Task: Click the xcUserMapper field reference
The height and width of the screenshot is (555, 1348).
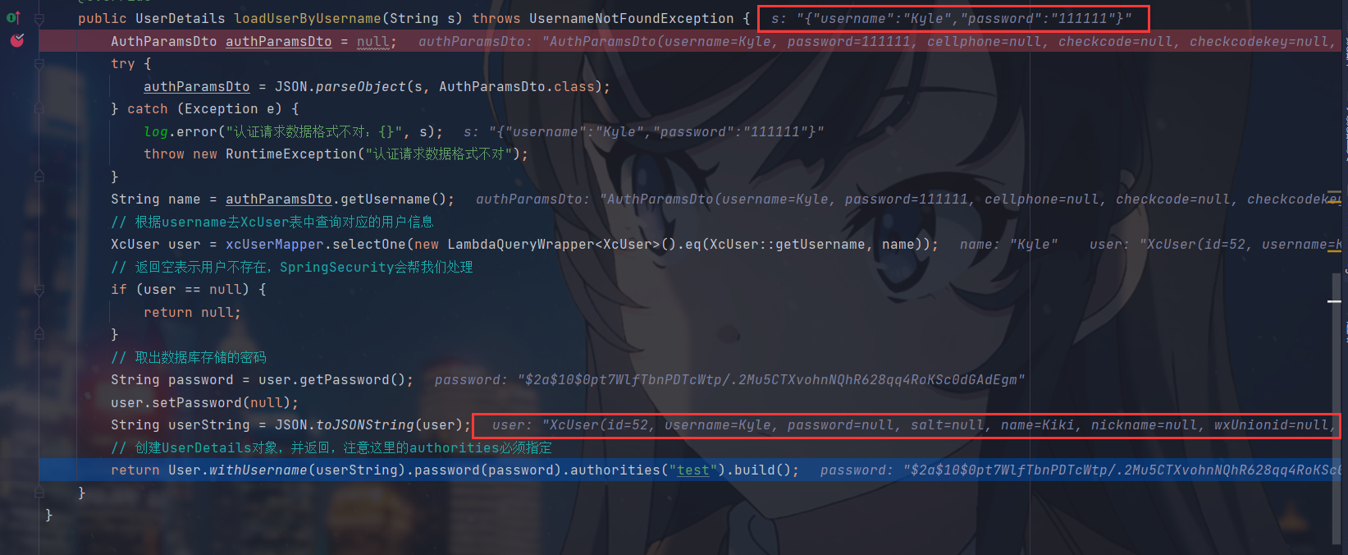Action: 275,245
